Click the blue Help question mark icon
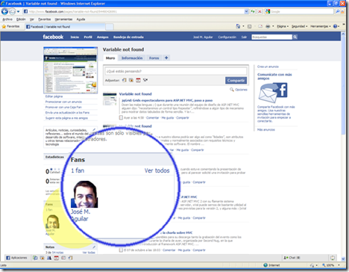 click(x=335, y=26)
